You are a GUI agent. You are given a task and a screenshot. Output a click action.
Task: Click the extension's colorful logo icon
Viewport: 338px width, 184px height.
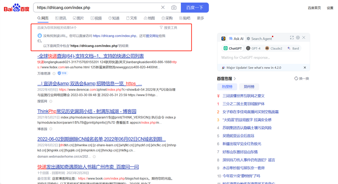(224, 39)
